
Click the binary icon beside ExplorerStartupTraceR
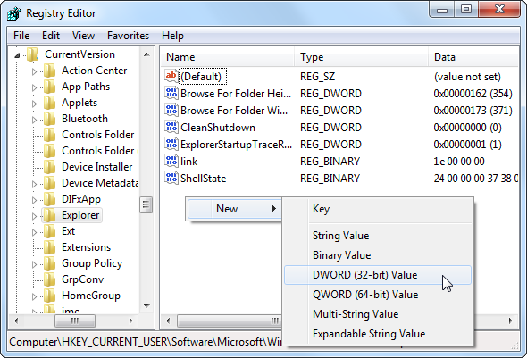(171, 144)
